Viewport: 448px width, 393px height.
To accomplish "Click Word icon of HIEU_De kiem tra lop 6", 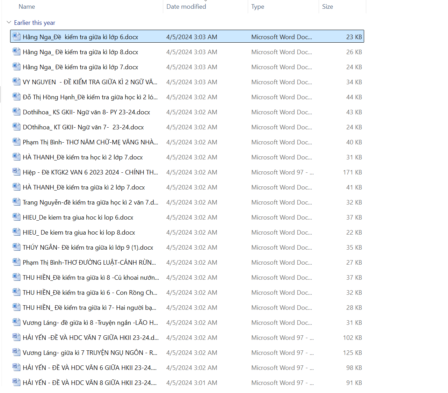I will 16,217.
